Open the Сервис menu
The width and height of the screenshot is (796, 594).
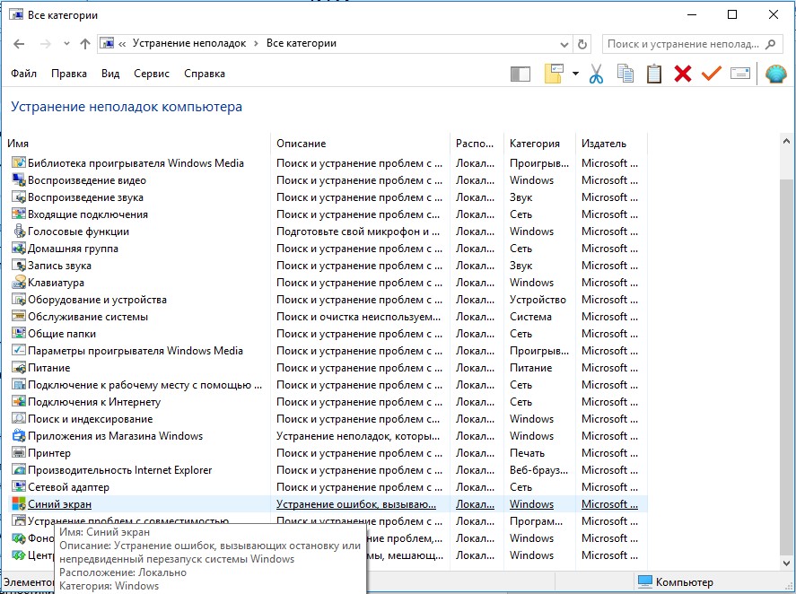[152, 74]
